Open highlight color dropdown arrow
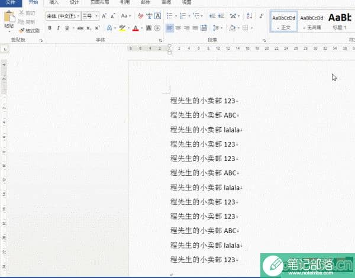Screen dimensions: 355x278 (128, 28)
